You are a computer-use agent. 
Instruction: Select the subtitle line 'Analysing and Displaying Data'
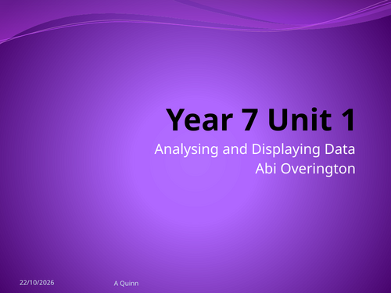(x=255, y=150)
